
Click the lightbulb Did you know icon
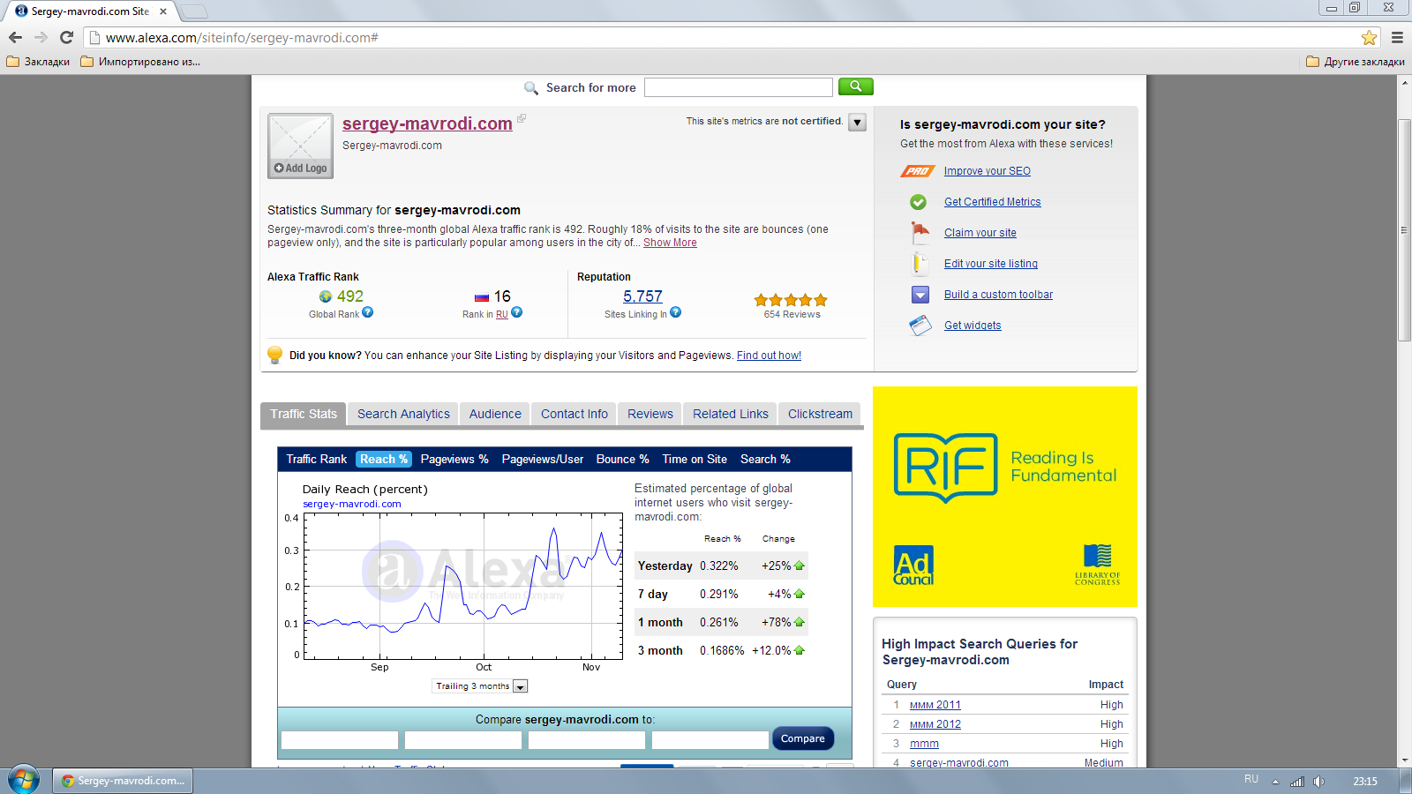[x=275, y=355]
